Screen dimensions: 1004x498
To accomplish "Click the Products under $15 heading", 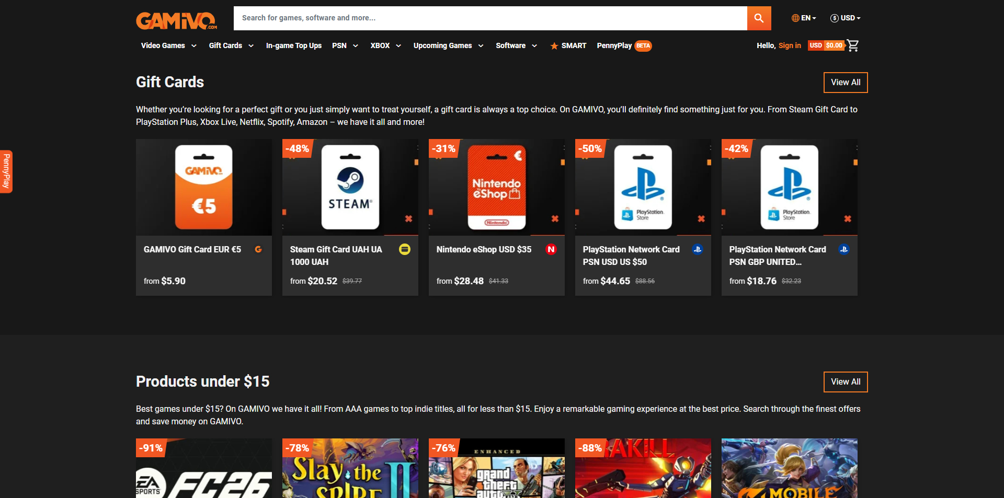I will (203, 381).
